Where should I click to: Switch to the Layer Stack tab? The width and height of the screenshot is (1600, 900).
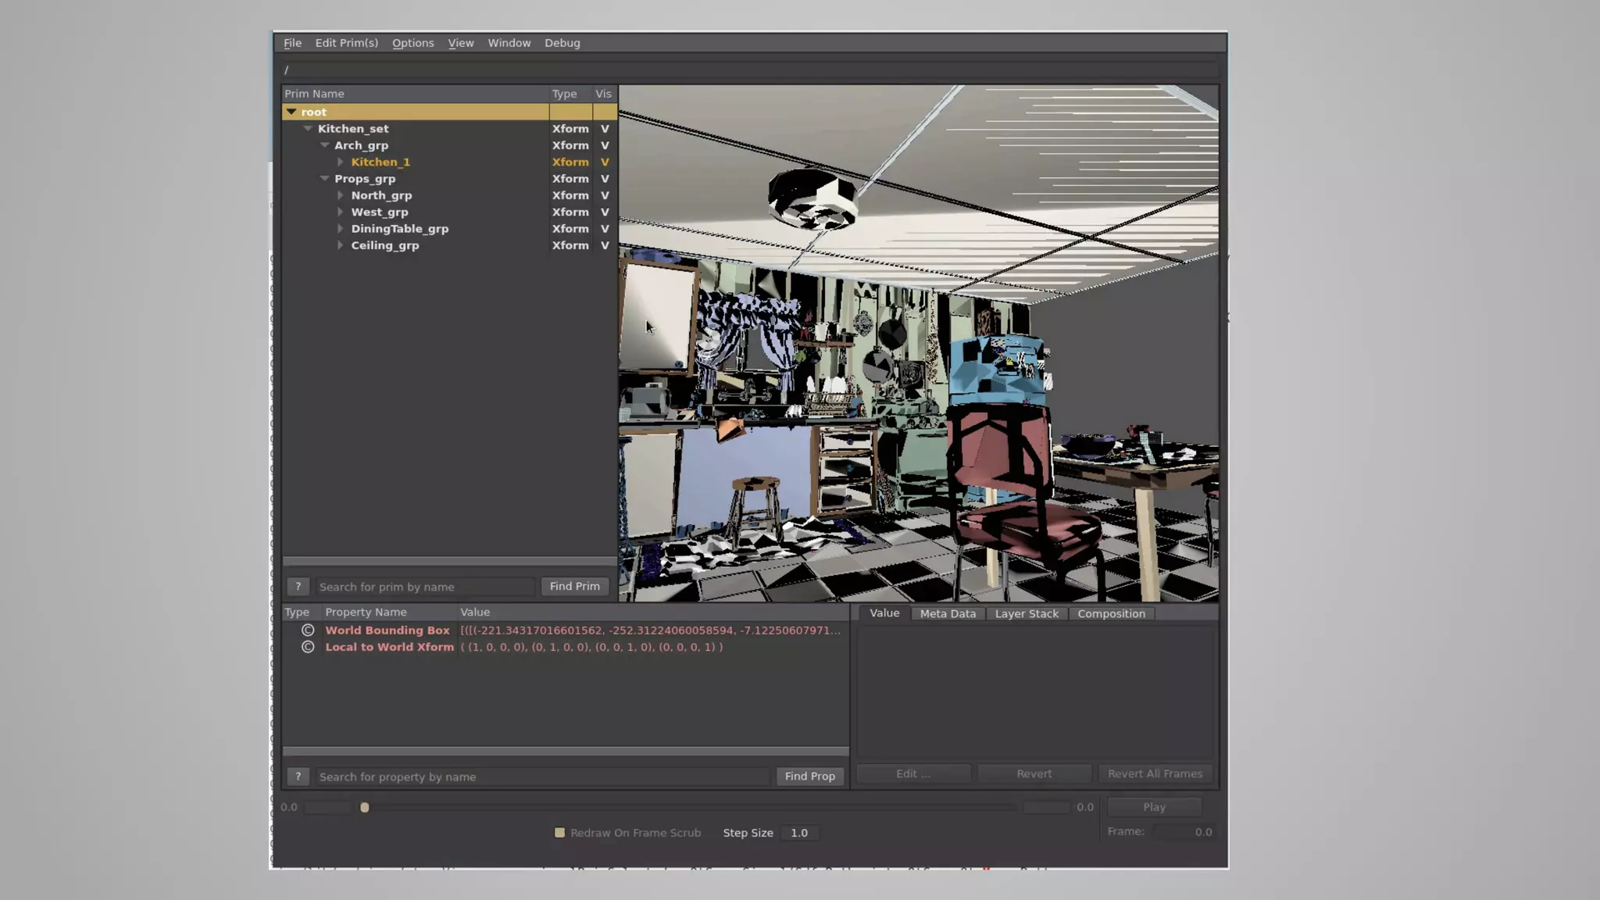[1026, 614]
